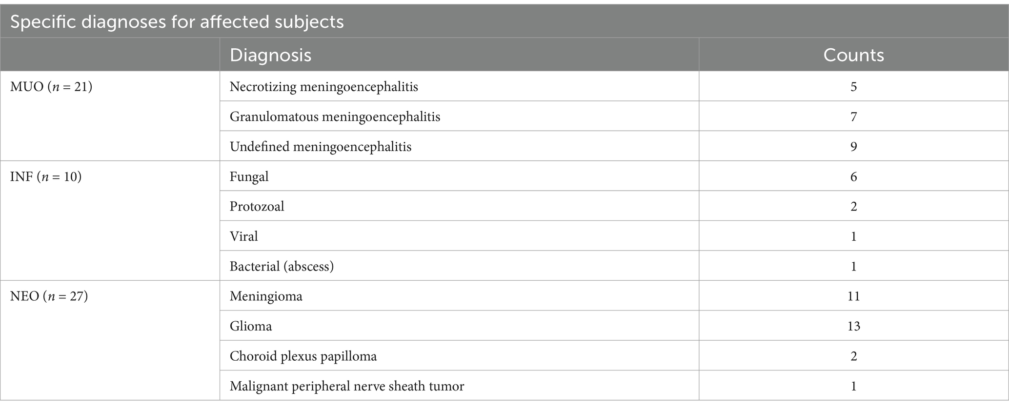1009x409 pixels.
Task: Select the Diagnosis column header
Action: pyautogui.click(x=270, y=55)
